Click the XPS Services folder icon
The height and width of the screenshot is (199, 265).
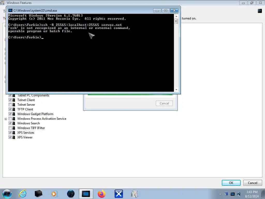pyautogui.click(x=14, y=132)
